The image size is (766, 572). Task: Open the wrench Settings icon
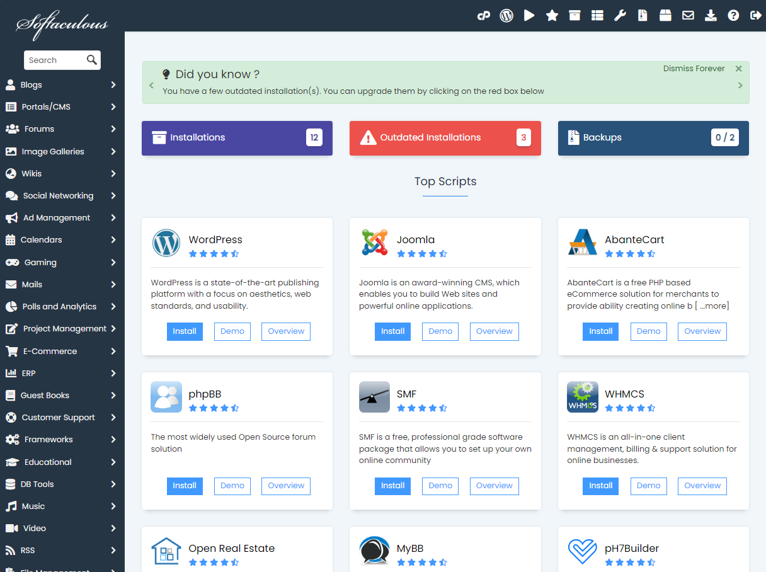[x=620, y=14]
